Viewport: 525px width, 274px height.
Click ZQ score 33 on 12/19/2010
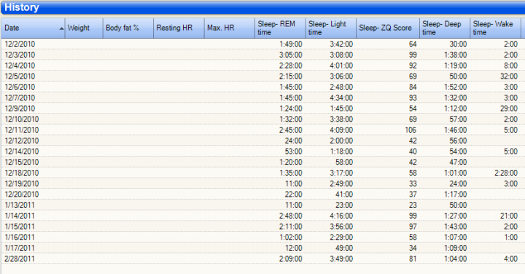coord(413,184)
